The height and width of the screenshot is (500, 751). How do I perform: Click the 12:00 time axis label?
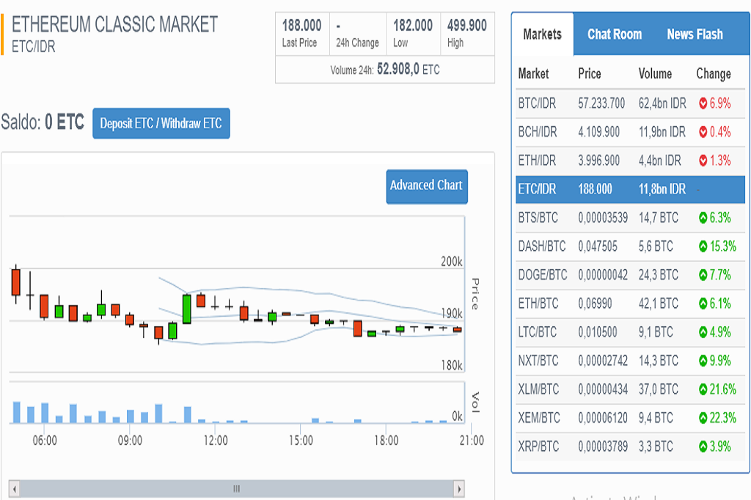[216, 441]
